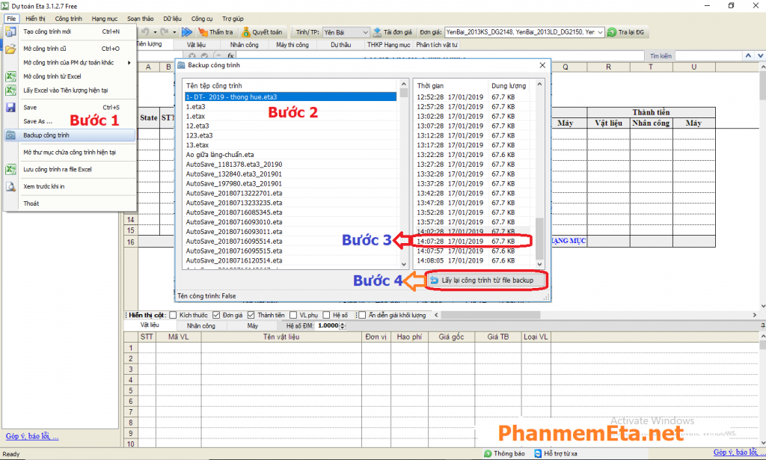Uncheck the Đơn giá column checkbox
766x460 pixels.
pyautogui.click(x=217, y=315)
